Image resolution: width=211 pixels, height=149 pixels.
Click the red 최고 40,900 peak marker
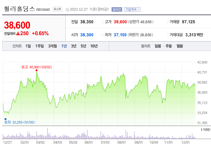[37, 70]
